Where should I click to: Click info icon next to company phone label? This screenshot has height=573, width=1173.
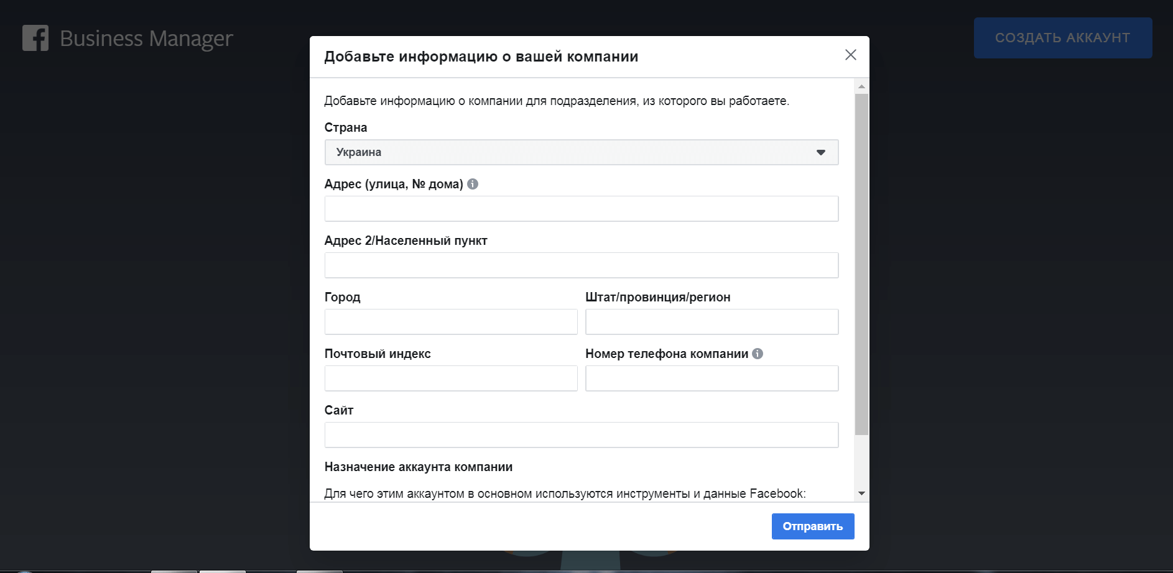point(758,354)
